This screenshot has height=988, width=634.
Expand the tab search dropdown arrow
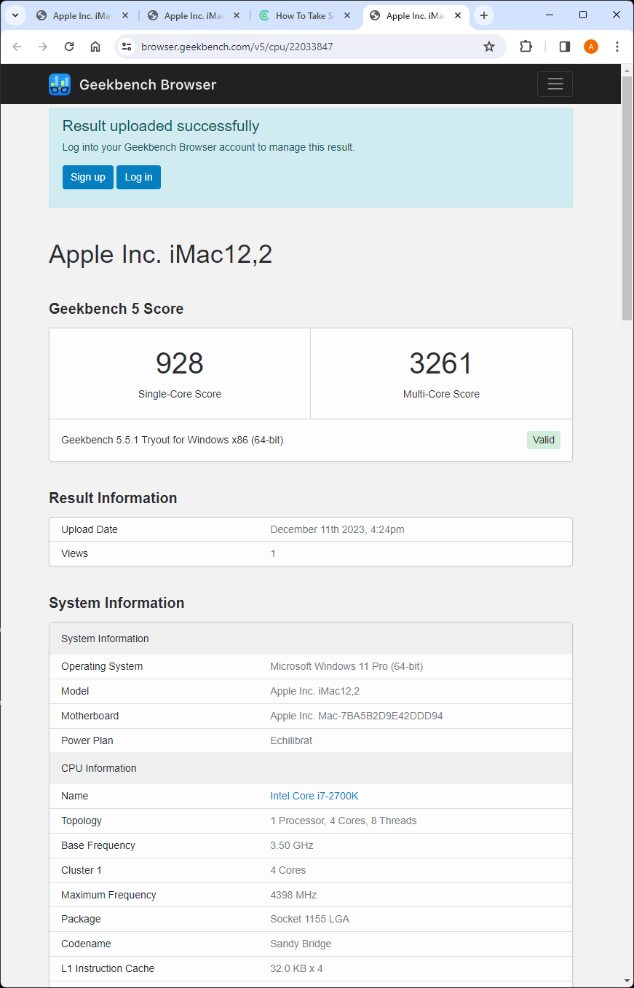pyautogui.click(x=15, y=15)
